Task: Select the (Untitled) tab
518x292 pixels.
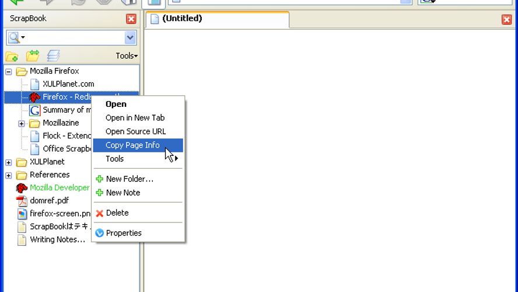Action: (x=218, y=19)
